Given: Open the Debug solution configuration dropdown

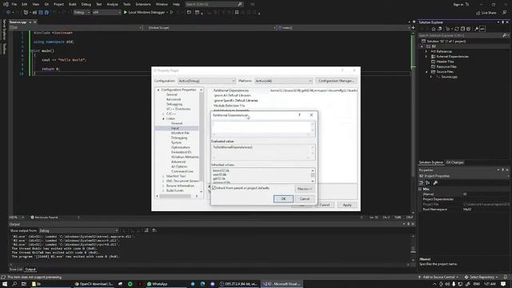Looking at the screenshot, I should coord(82,13).
